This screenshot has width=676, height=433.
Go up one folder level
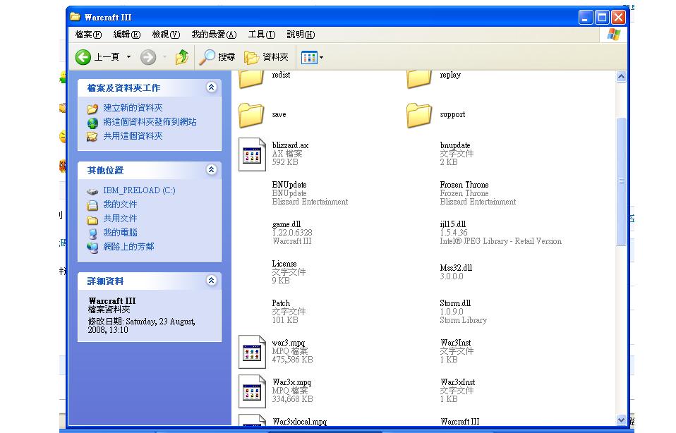pyautogui.click(x=182, y=57)
